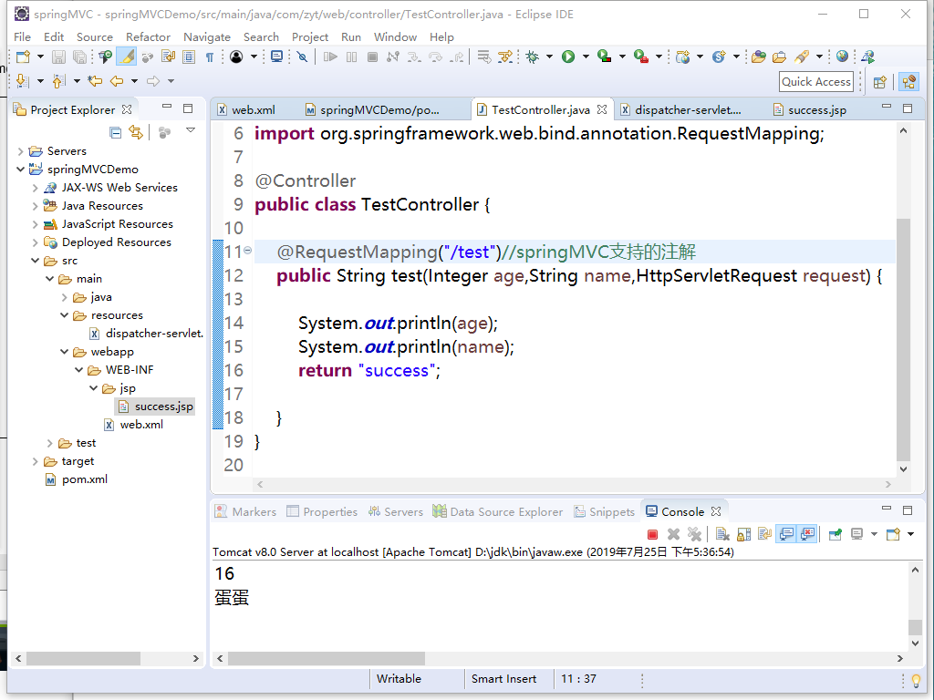The width and height of the screenshot is (934, 700).
Task: Click the Pin Console icon
Action: point(834,535)
